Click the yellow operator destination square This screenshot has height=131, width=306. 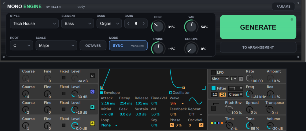pos(212,123)
